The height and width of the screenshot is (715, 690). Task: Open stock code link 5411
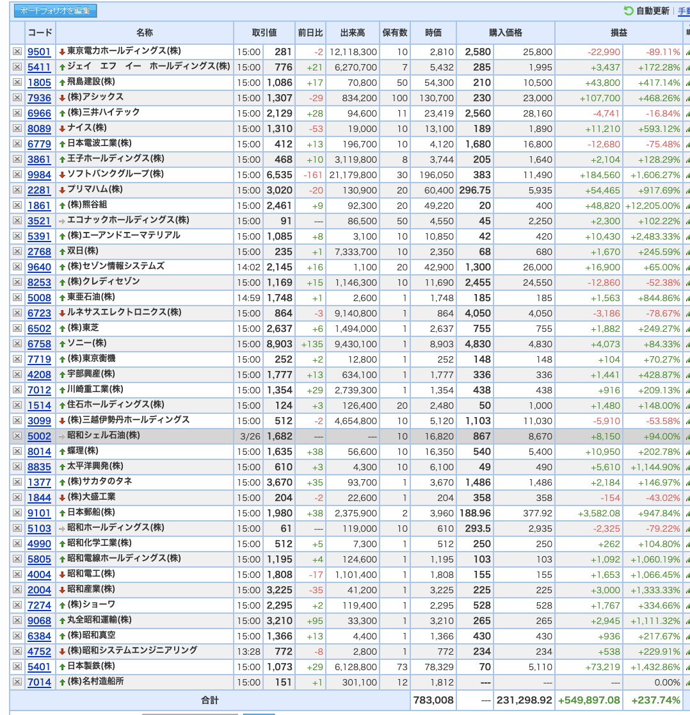[39, 67]
